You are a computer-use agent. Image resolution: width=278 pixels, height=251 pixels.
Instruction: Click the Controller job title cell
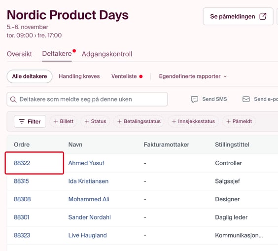[x=228, y=163]
